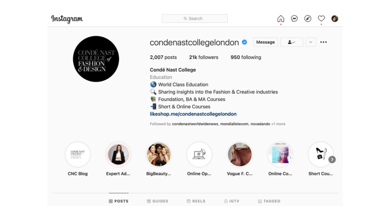The width and height of the screenshot is (390, 219).
Task: Expand '+1 more' followers list
Action: pos(278,124)
